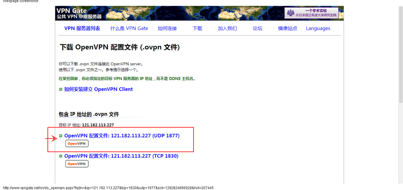Go to 如何连接 menu item
The image size is (403, 190).
167,29
